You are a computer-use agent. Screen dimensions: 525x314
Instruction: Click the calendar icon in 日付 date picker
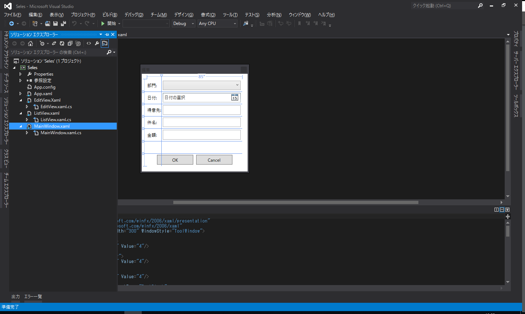(x=235, y=98)
